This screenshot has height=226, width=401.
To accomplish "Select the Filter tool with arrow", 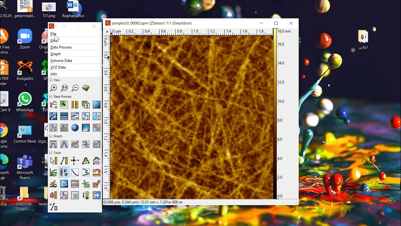I will 96,195.
